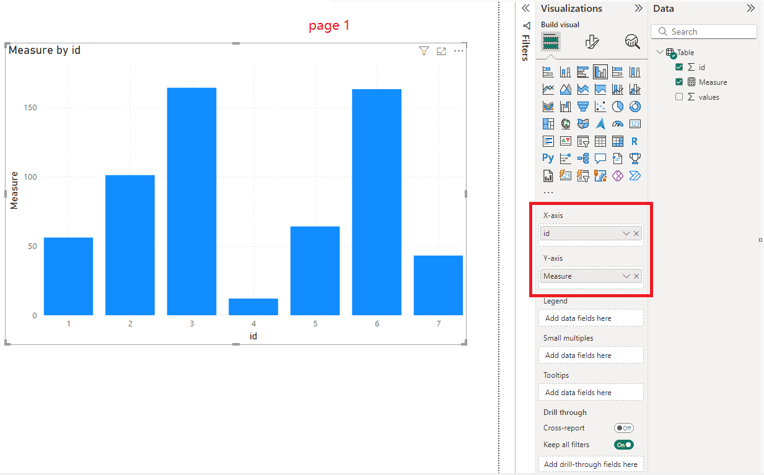Select the clustered column chart visual
Viewport: 764px width, 475px height.
click(x=600, y=72)
